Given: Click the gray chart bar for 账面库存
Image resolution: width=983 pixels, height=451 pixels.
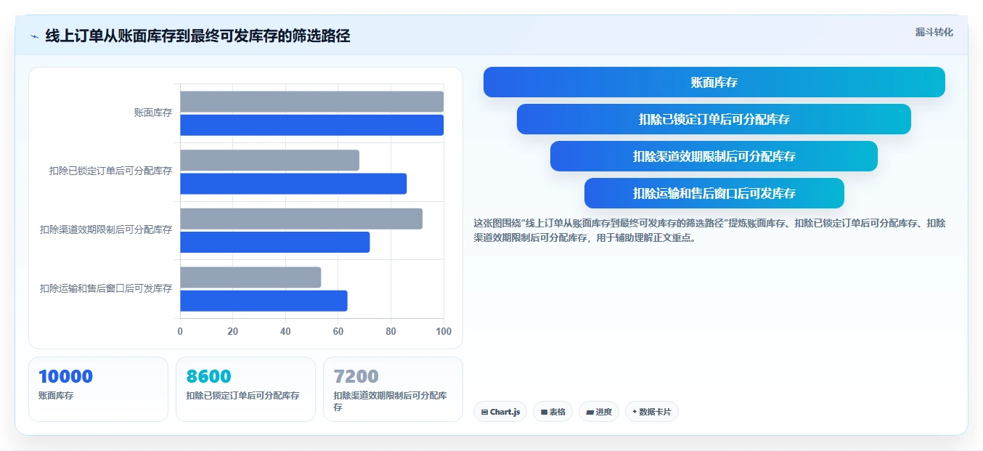Looking at the screenshot, I should click(x=312, y=102).
